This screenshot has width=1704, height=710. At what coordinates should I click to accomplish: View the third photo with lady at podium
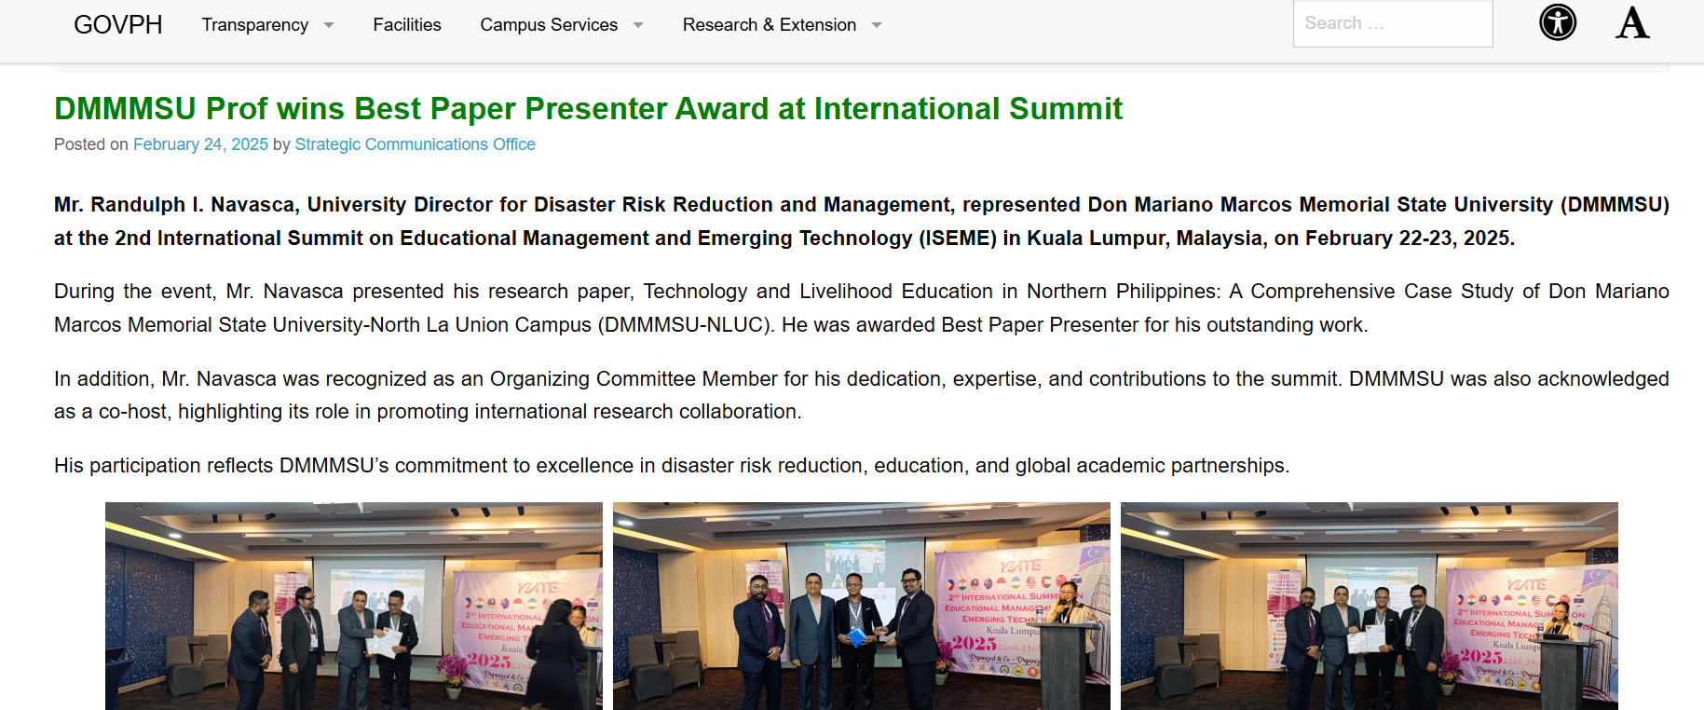[x=1370, y=607]
